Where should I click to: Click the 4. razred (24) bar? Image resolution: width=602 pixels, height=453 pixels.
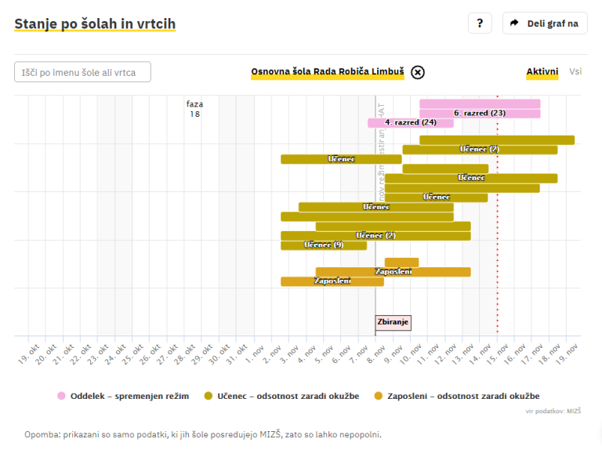pyautogui.click(x=411, y=123)
